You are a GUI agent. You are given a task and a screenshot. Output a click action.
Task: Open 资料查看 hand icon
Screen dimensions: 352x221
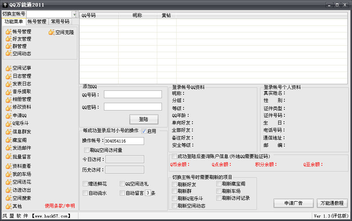(x=9, y=166)
